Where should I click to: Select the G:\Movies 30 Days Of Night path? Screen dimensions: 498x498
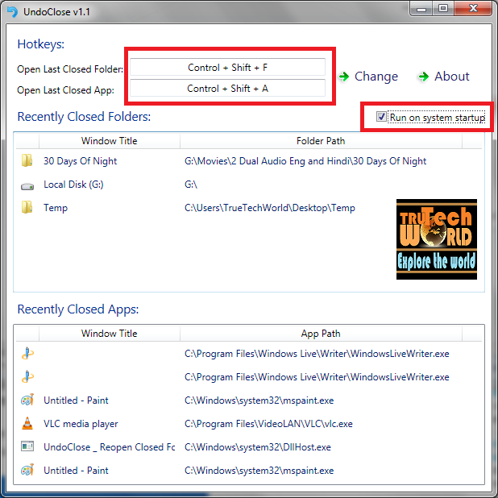(305, 161)
